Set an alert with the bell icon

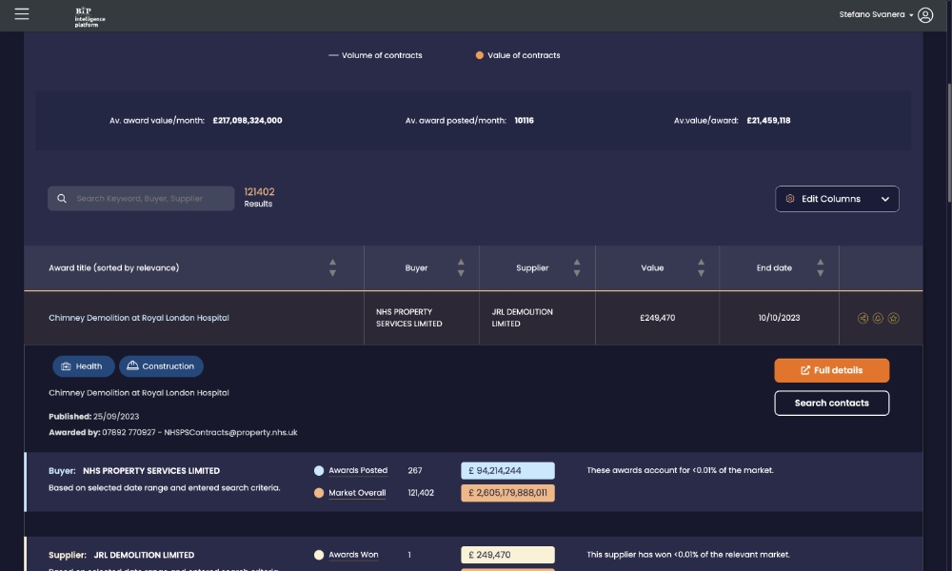[878, 318]
